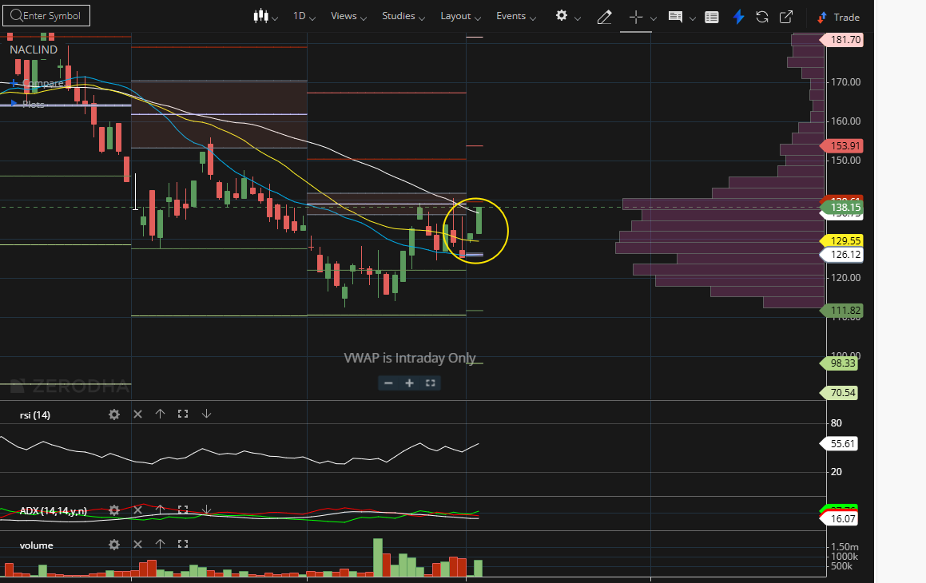This screenshot has height=583, width=926.
Task: Click the 126.12 price label
Action: (842, 254)
